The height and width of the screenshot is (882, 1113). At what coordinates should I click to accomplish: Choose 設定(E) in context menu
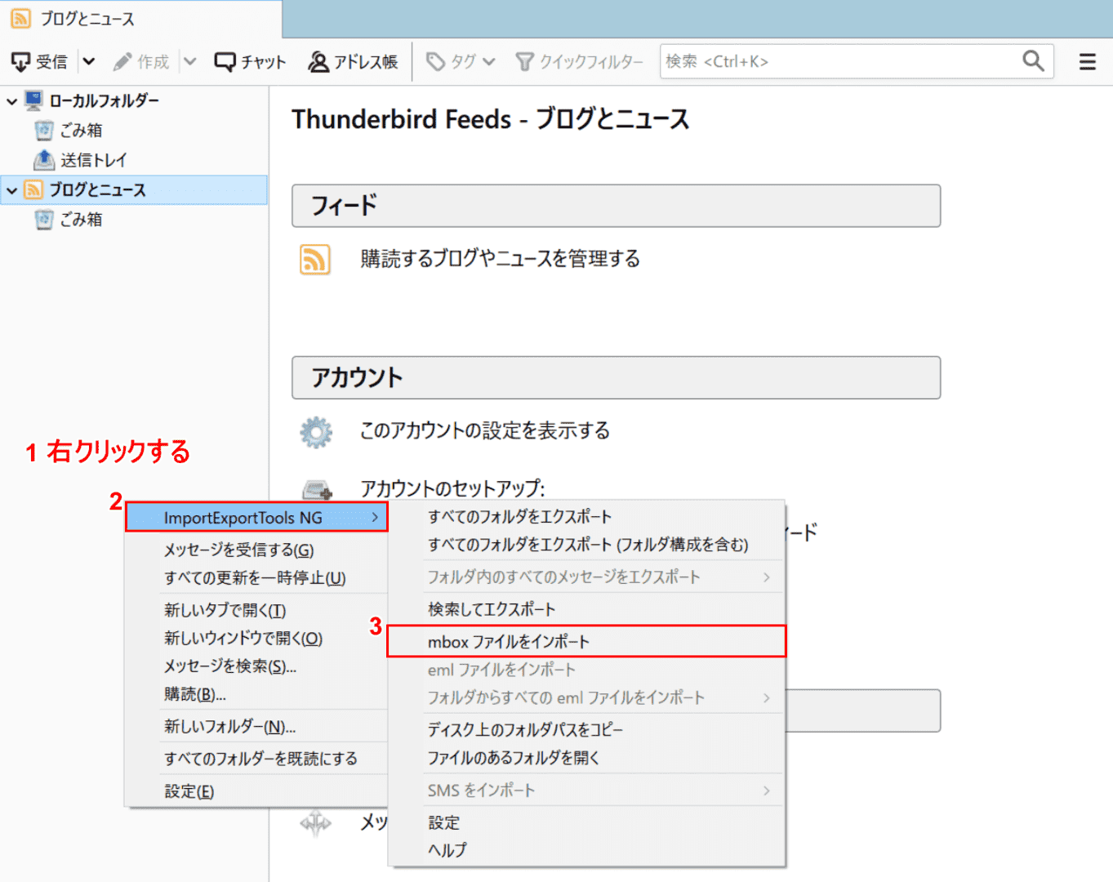256,791
